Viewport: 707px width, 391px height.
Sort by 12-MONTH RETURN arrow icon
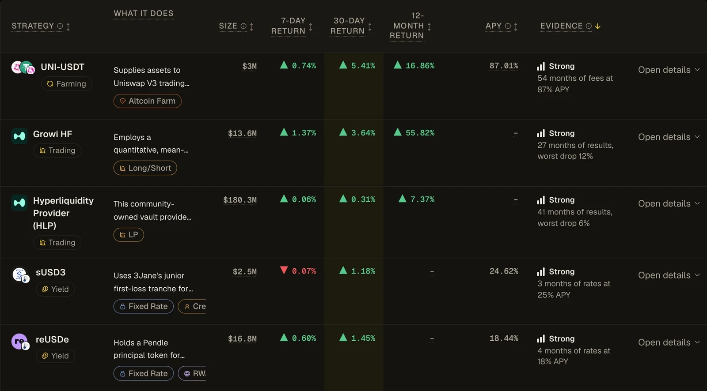[429, 26]
